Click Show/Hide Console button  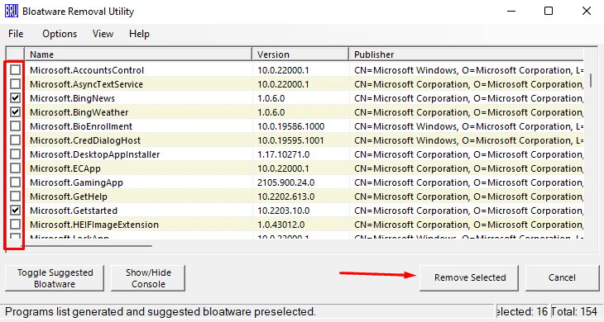click(x=148, y=278)
